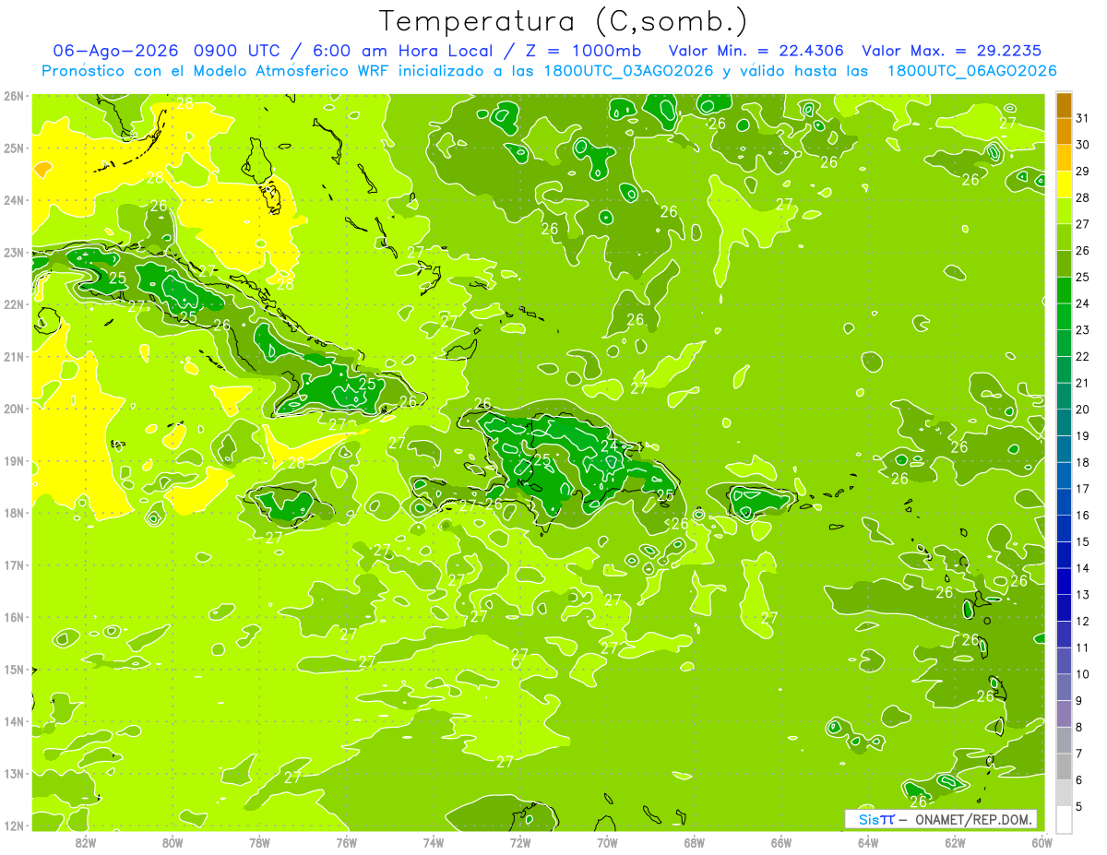Click the blue swatch between 15 and 16
The image size is (1107, 855).
pos(1064,528)
